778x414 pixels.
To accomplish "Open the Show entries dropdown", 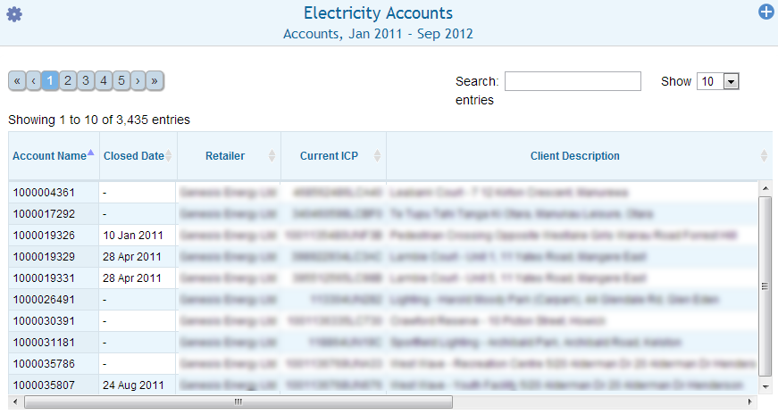I will click(718, 81).
